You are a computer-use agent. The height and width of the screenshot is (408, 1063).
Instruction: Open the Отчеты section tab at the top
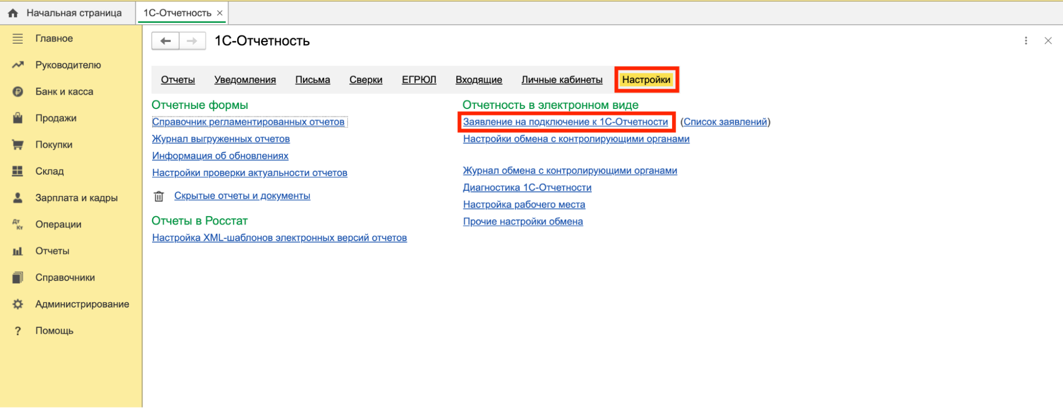[x=178, y=80]
